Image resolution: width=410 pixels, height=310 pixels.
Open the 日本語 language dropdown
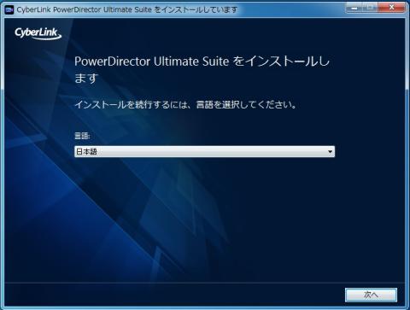point(204,151)
